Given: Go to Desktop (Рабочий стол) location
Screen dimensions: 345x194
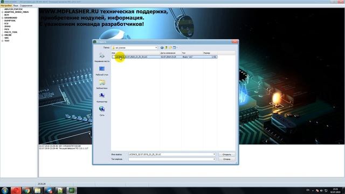Looking at the screenshot, I should point(102,71).
